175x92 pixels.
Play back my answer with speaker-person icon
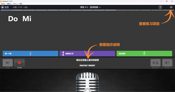click(x=156, y=63)
